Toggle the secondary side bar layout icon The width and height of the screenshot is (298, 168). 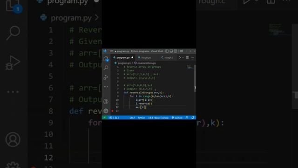point(176,51)
